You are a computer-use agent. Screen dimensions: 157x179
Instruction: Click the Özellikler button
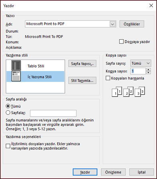132,24
